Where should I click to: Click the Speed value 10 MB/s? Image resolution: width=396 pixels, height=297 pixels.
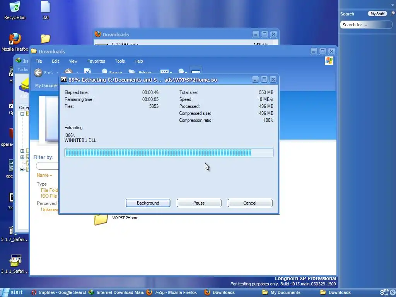[x=265, y=99]
